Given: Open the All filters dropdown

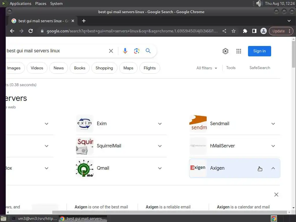Looking at the screenshot, I should coord(207,68).
